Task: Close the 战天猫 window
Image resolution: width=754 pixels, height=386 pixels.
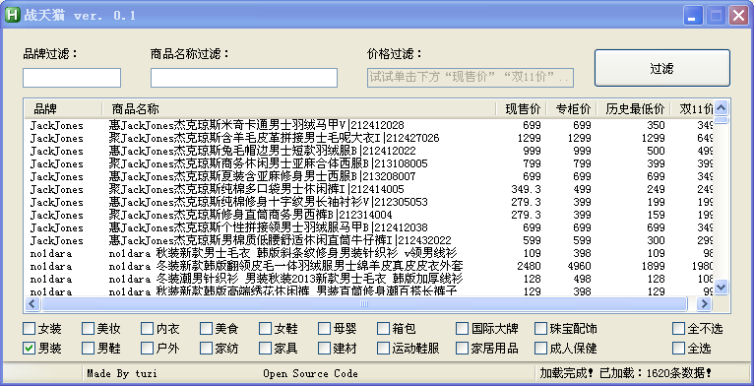Action: (x=737, y=16)
